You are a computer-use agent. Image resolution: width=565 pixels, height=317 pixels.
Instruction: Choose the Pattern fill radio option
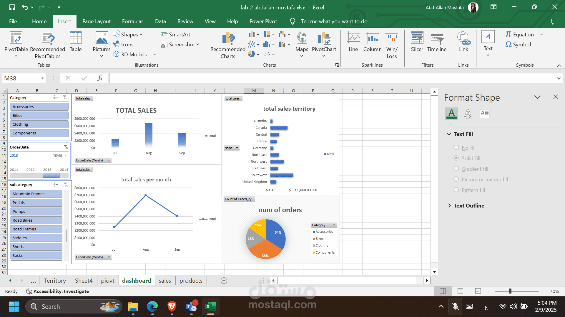(x=456, y=190)
